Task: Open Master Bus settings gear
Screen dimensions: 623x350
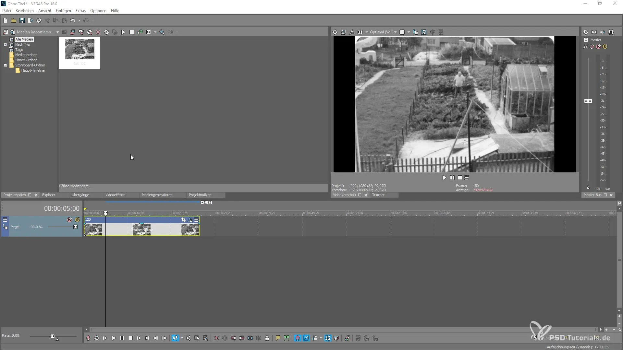Action: 586,32
